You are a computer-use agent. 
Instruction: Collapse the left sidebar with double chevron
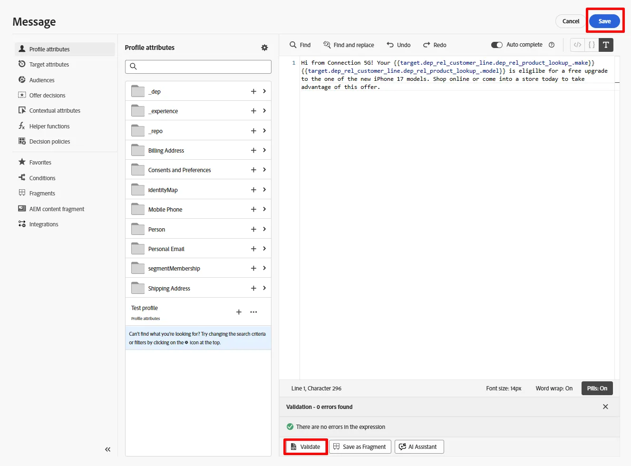click(107, 449)
